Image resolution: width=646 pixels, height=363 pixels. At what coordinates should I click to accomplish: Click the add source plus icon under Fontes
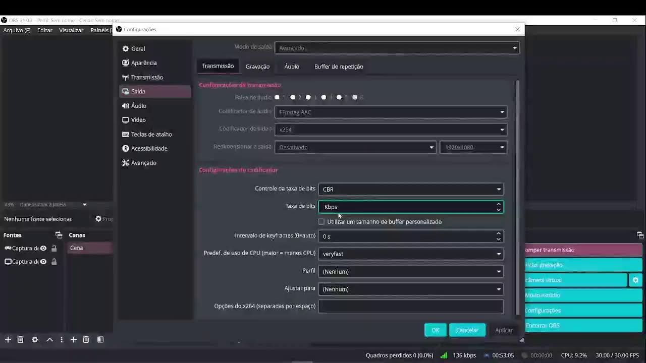click(8, 340)
